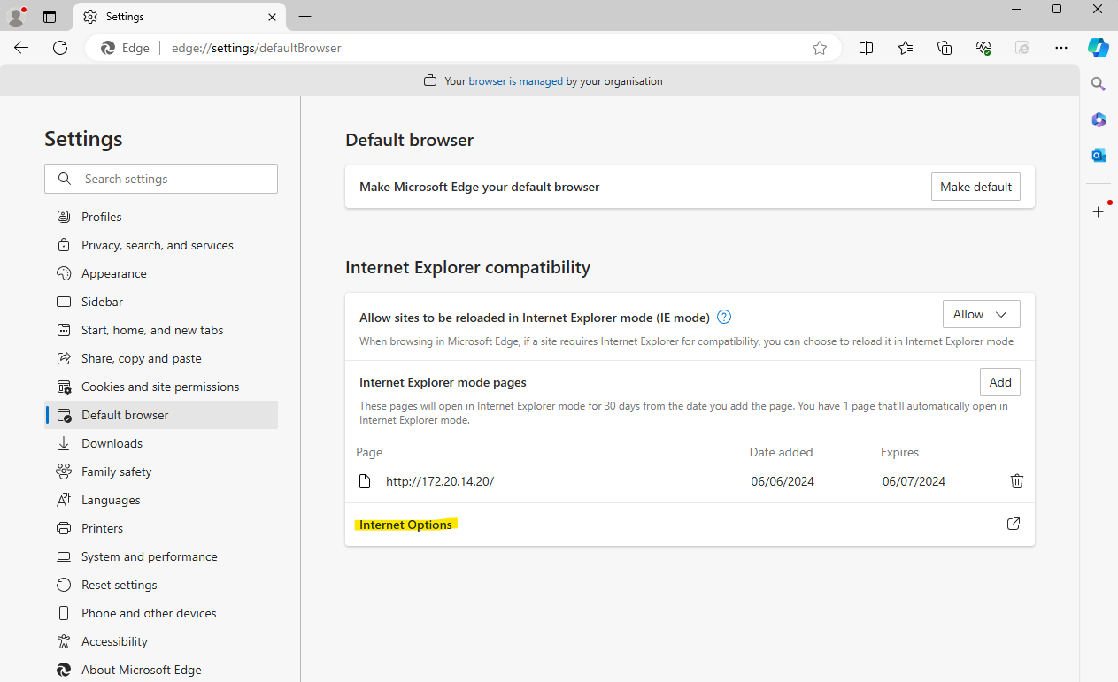Open a new tab with plus button
The width and height of the screenshot is (1118, 682).
tap(305, 17)
